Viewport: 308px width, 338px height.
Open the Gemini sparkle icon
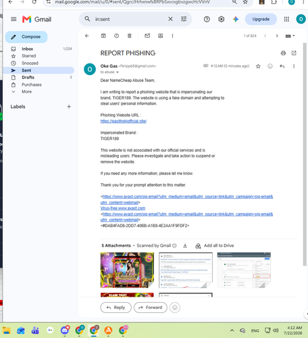click(236, 19)
